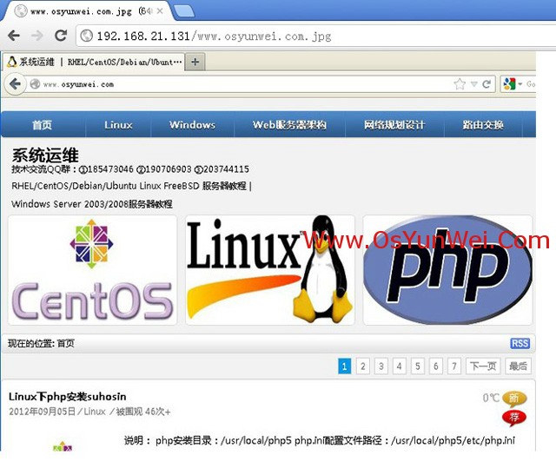This screenshot has height=462, width=556.
Task: Click the 0℃ comment count
Action: click(x=491, y=398)
